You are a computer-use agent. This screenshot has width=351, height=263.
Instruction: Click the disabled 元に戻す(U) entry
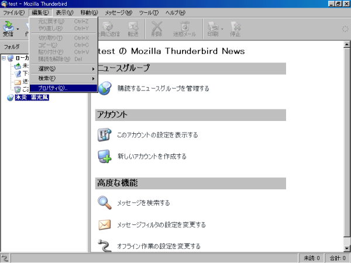click(x=64, y=22)
